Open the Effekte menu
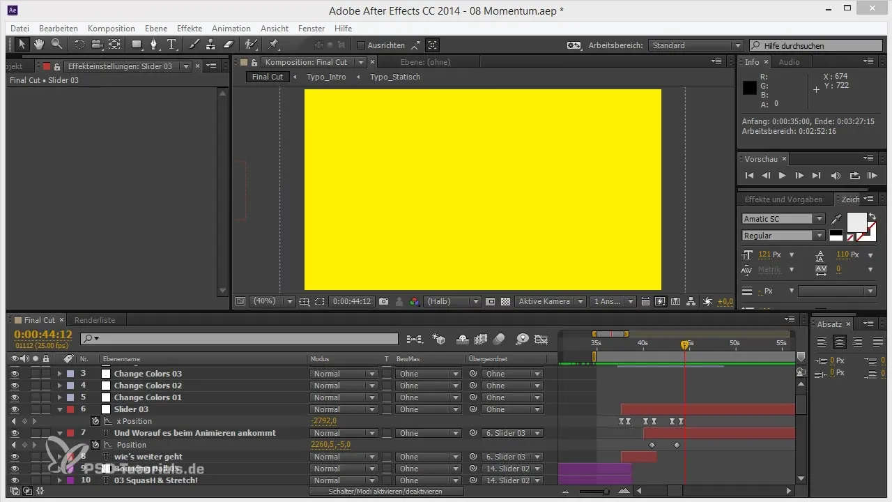The height and width of the screenshot is (502, 892). [x=190, y=29]
